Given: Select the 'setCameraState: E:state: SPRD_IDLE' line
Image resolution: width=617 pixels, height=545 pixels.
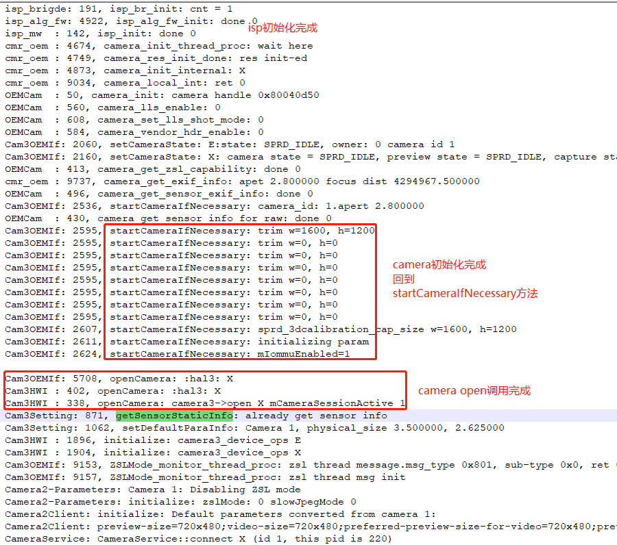Looking at the screenshot, I should click(x=230, y=144).
